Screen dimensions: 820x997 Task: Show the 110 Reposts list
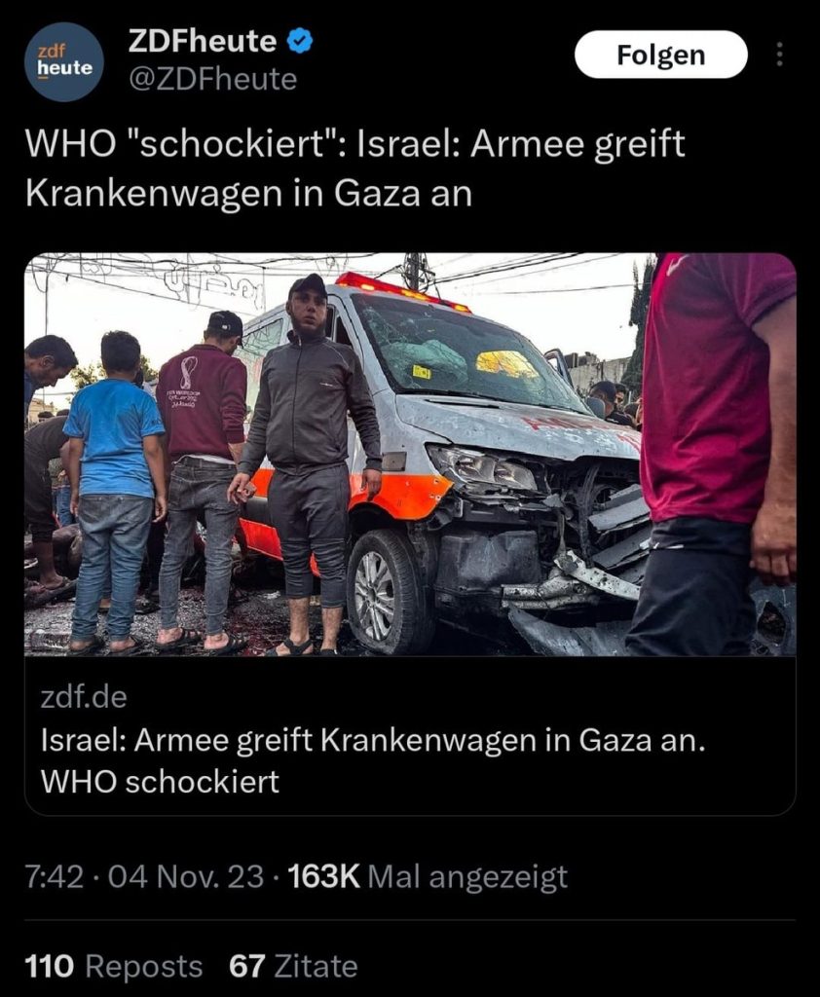point(113,967)
